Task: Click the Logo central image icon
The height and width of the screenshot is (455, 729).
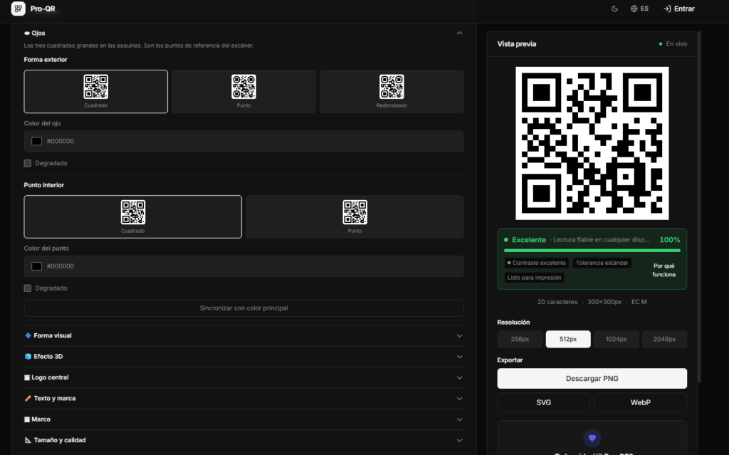Action: [27, 378]
